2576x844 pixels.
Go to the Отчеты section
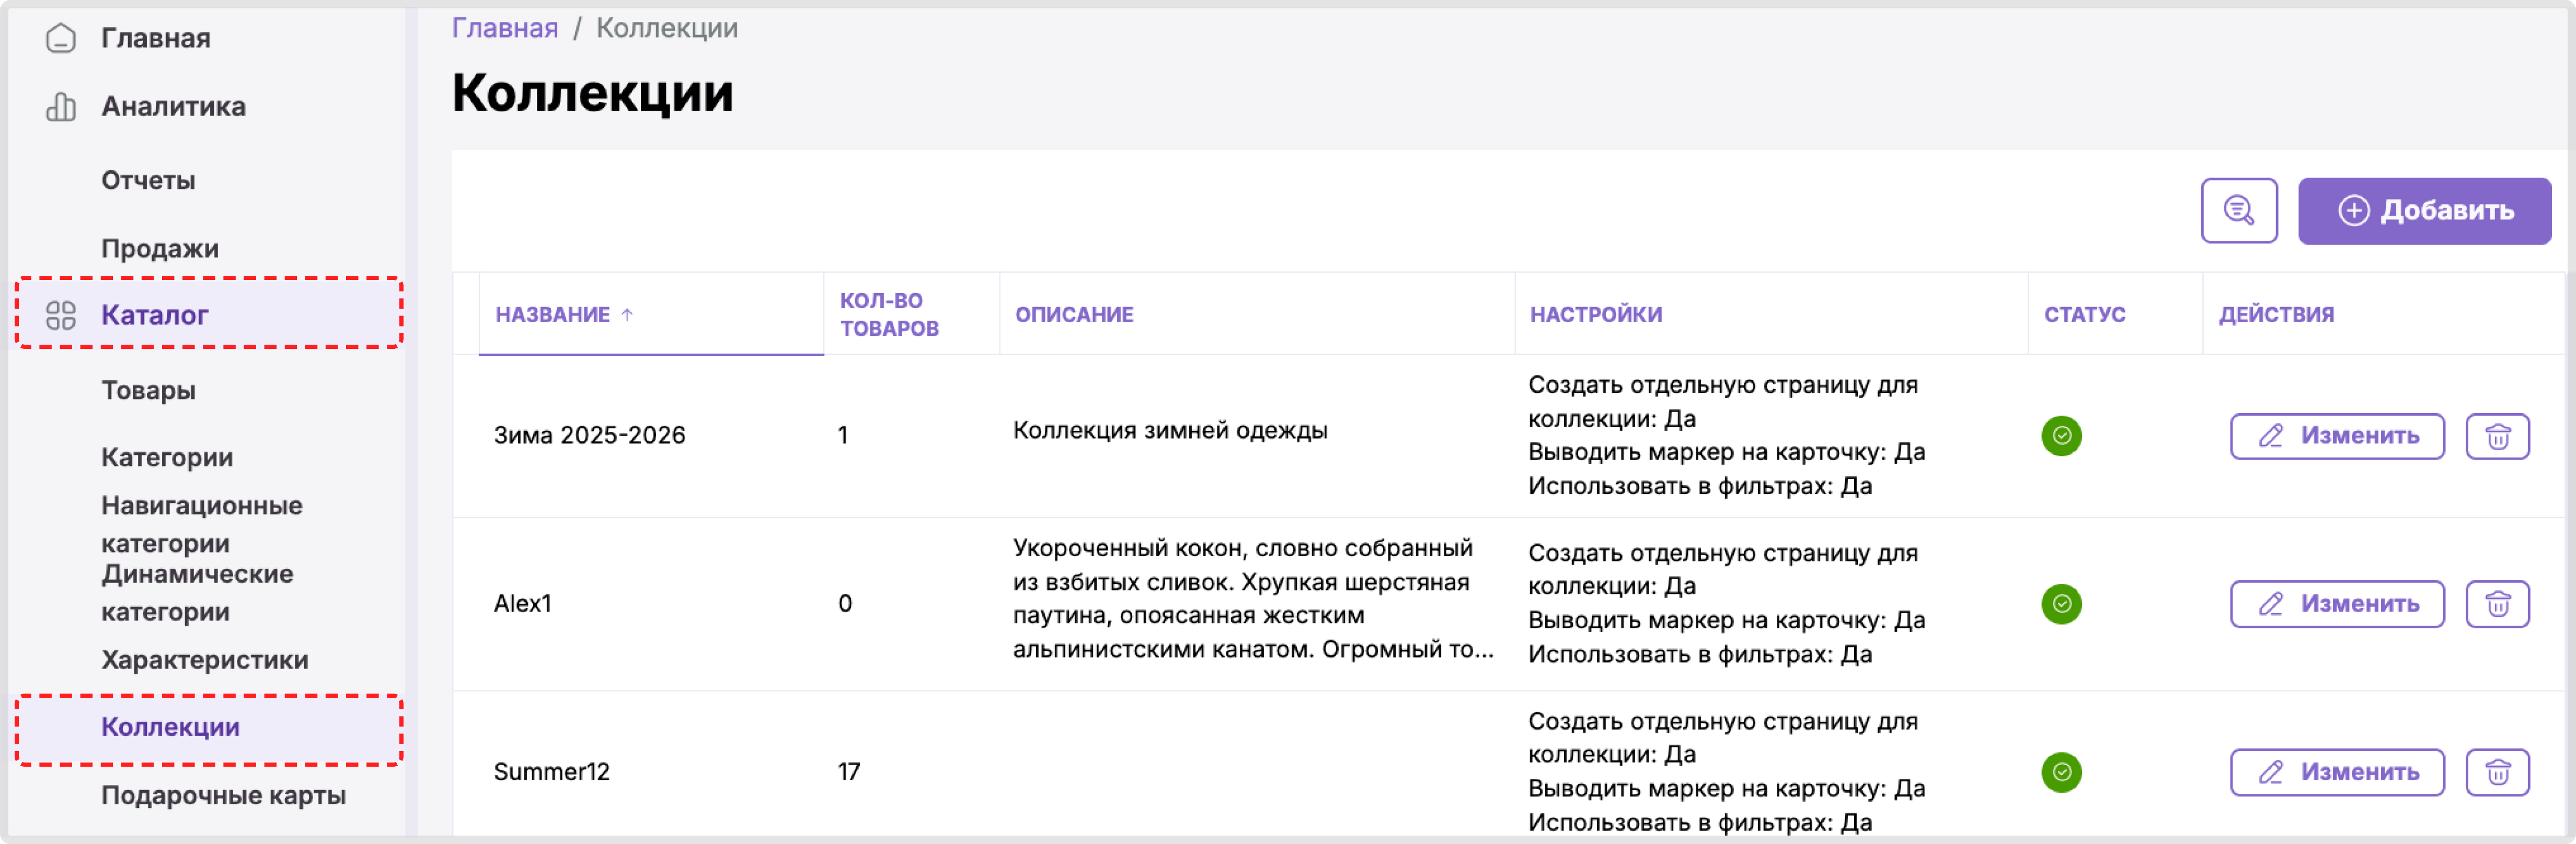[x=148, y=181]
